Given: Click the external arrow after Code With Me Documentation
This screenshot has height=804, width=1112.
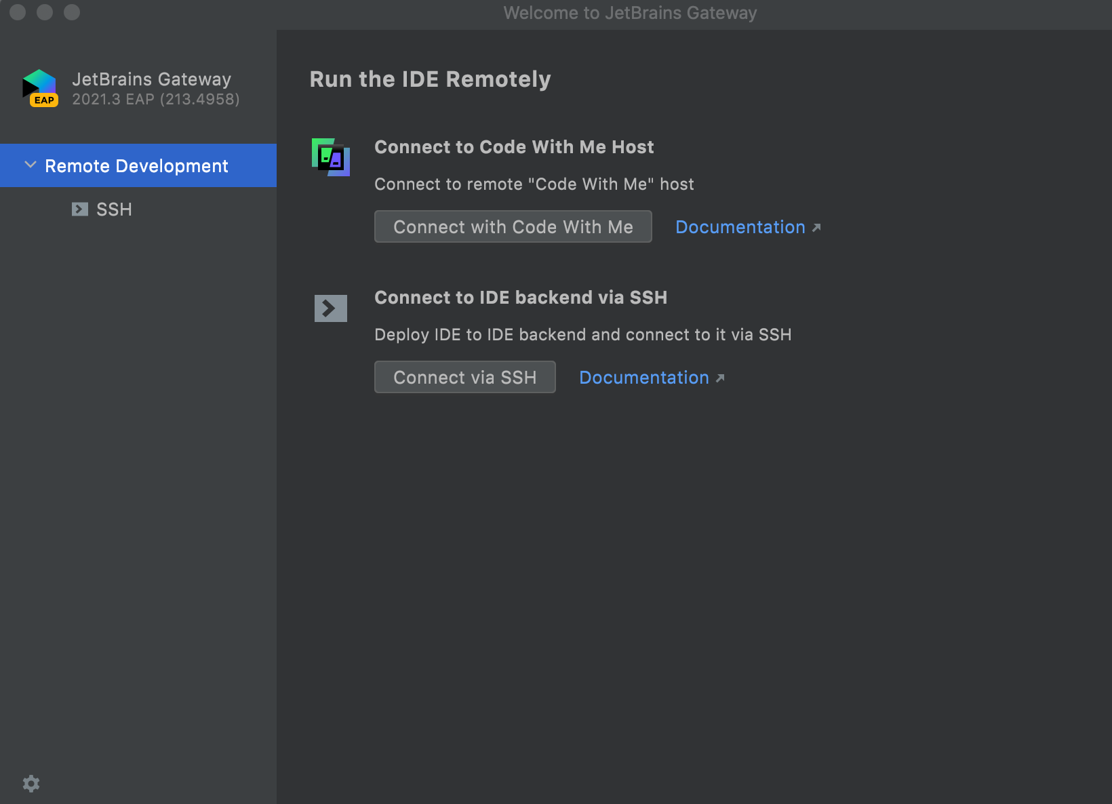Looking at the screenshot, I should pyautogui.click(x=816, y=228).
